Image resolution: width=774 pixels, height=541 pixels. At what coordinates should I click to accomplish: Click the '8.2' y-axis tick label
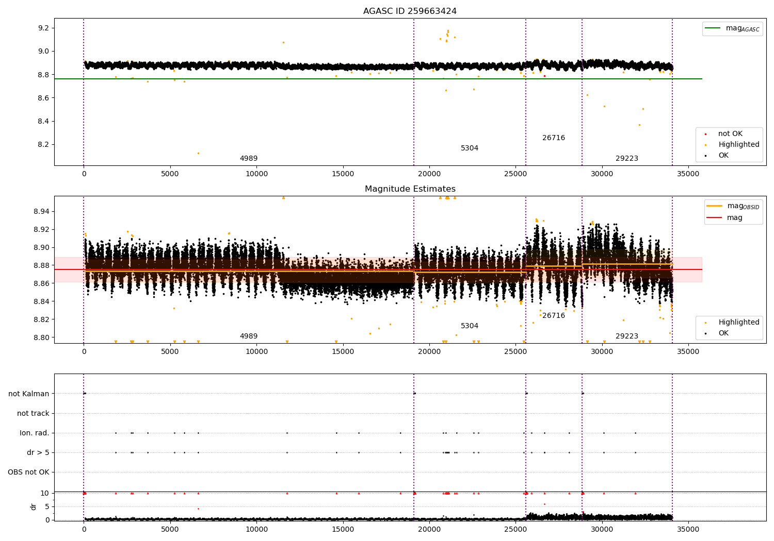point(43,145)
